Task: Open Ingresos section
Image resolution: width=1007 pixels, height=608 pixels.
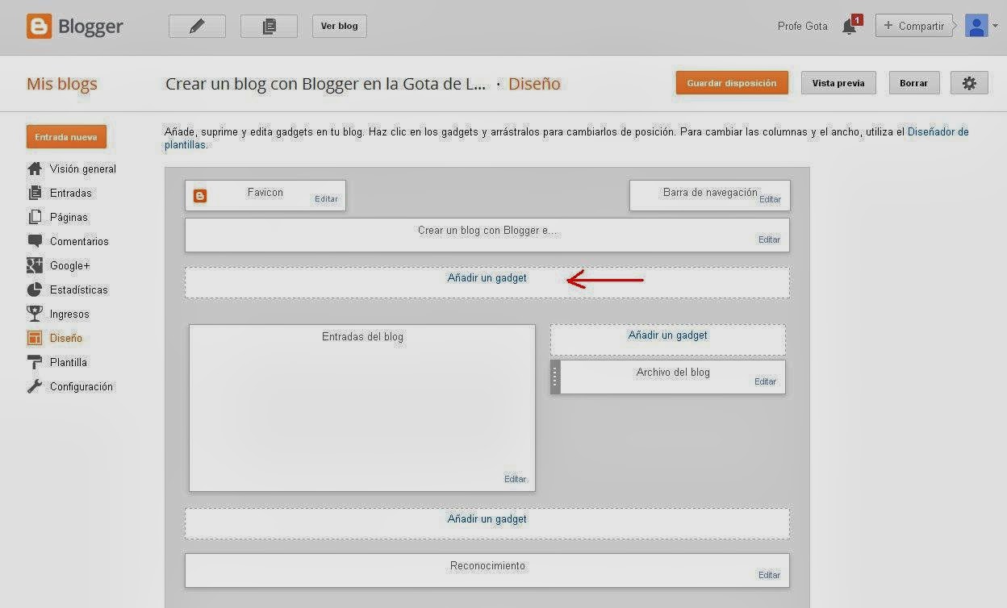Action: pyautogui.click(x=69, y=314)
